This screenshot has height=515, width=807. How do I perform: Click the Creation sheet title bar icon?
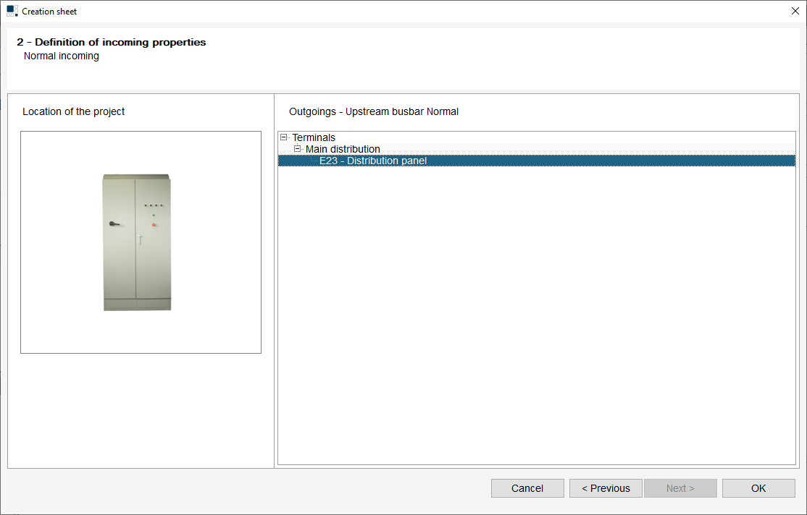(x=10, y=10)
